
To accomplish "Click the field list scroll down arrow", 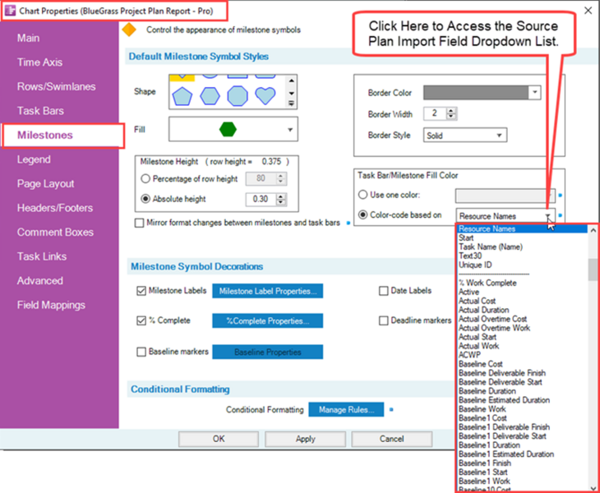I will point(593,488).
